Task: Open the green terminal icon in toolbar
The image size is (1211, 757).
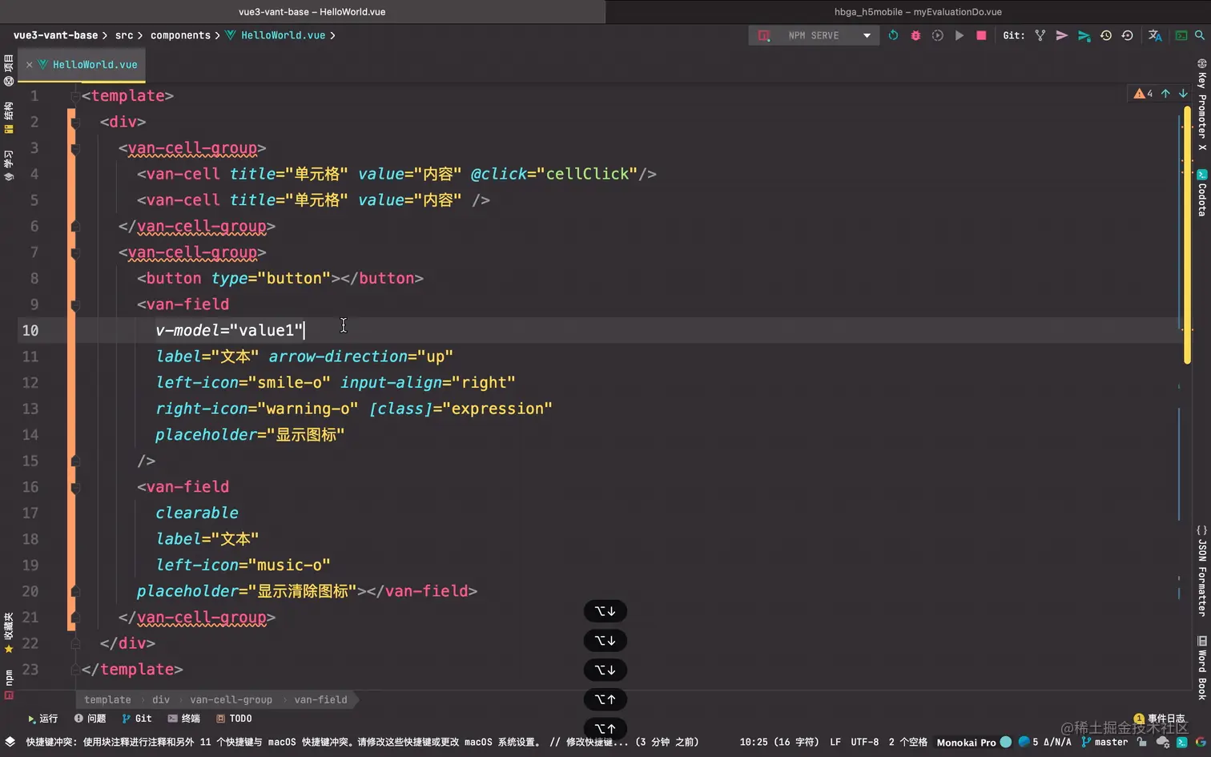Action: 1181,35
